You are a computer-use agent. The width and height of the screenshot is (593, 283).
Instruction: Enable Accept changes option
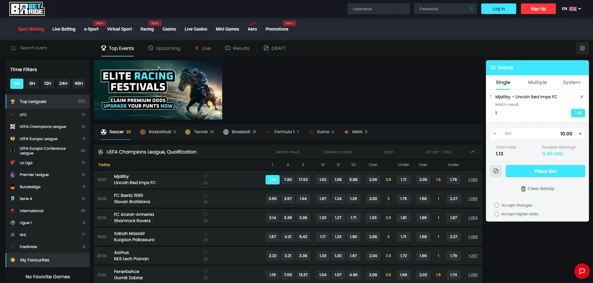coord(497,205)
